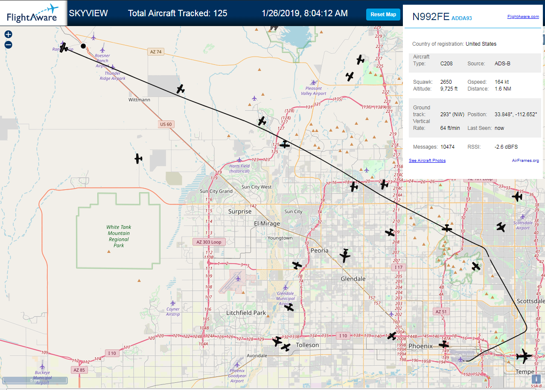545x390 pixels.
Task: Click the distance value 1.6 NM
Action: point(503,89)
